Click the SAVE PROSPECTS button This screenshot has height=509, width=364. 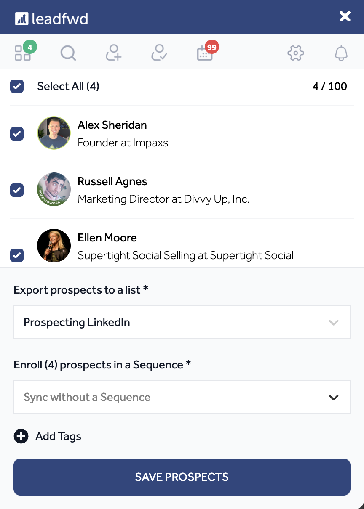pos(182,477)
